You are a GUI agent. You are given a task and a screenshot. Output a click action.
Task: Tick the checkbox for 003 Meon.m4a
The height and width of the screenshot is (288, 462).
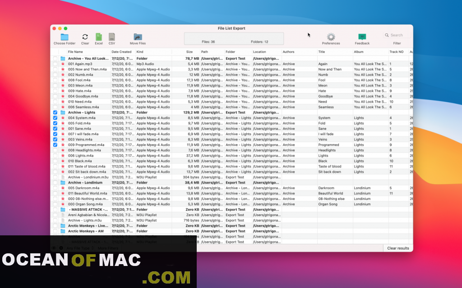(x=55, y=85)
